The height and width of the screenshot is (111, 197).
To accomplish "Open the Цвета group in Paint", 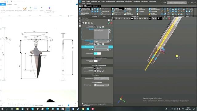I will coord(42,9).
